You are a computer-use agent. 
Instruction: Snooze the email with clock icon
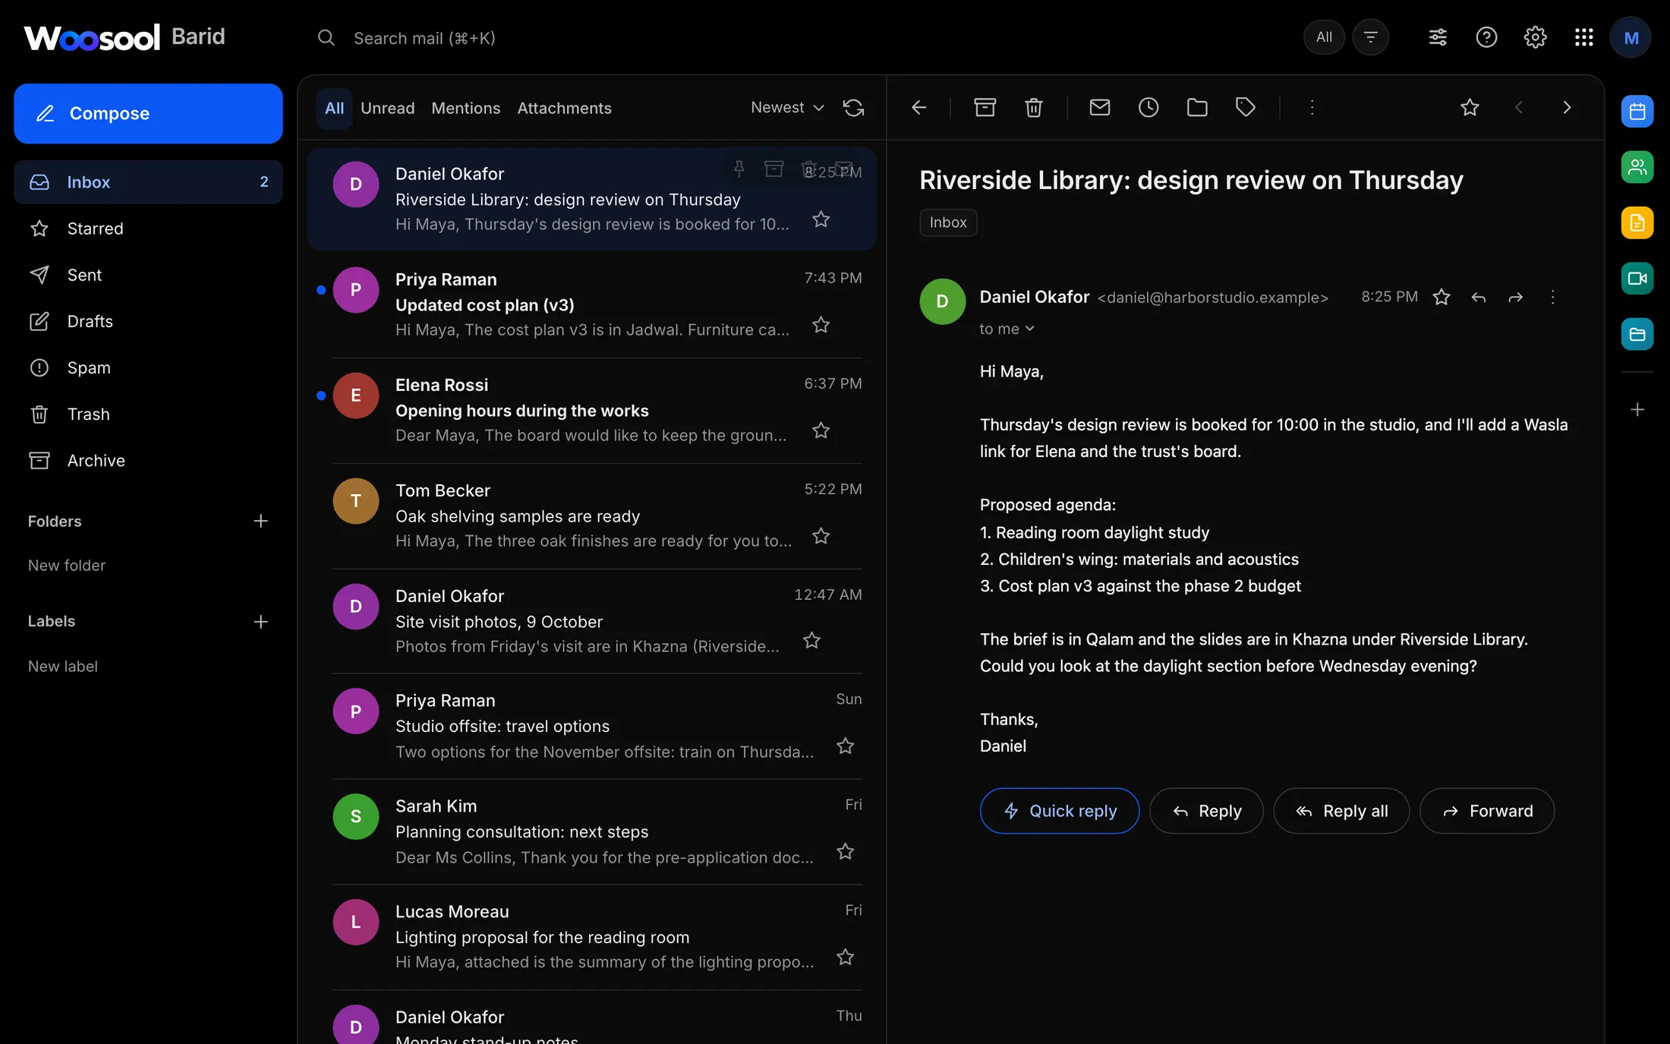[1148, 107]
